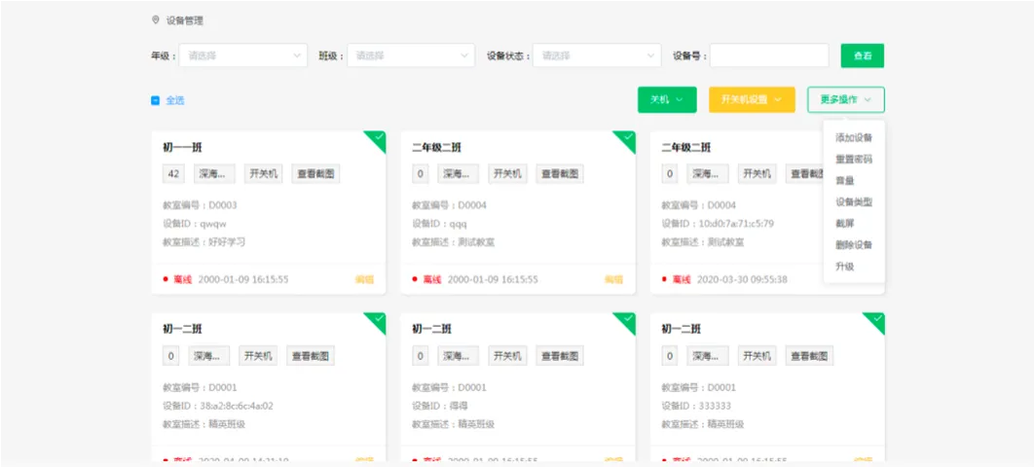Choose 重置密码 from the menu

(854, 160)
